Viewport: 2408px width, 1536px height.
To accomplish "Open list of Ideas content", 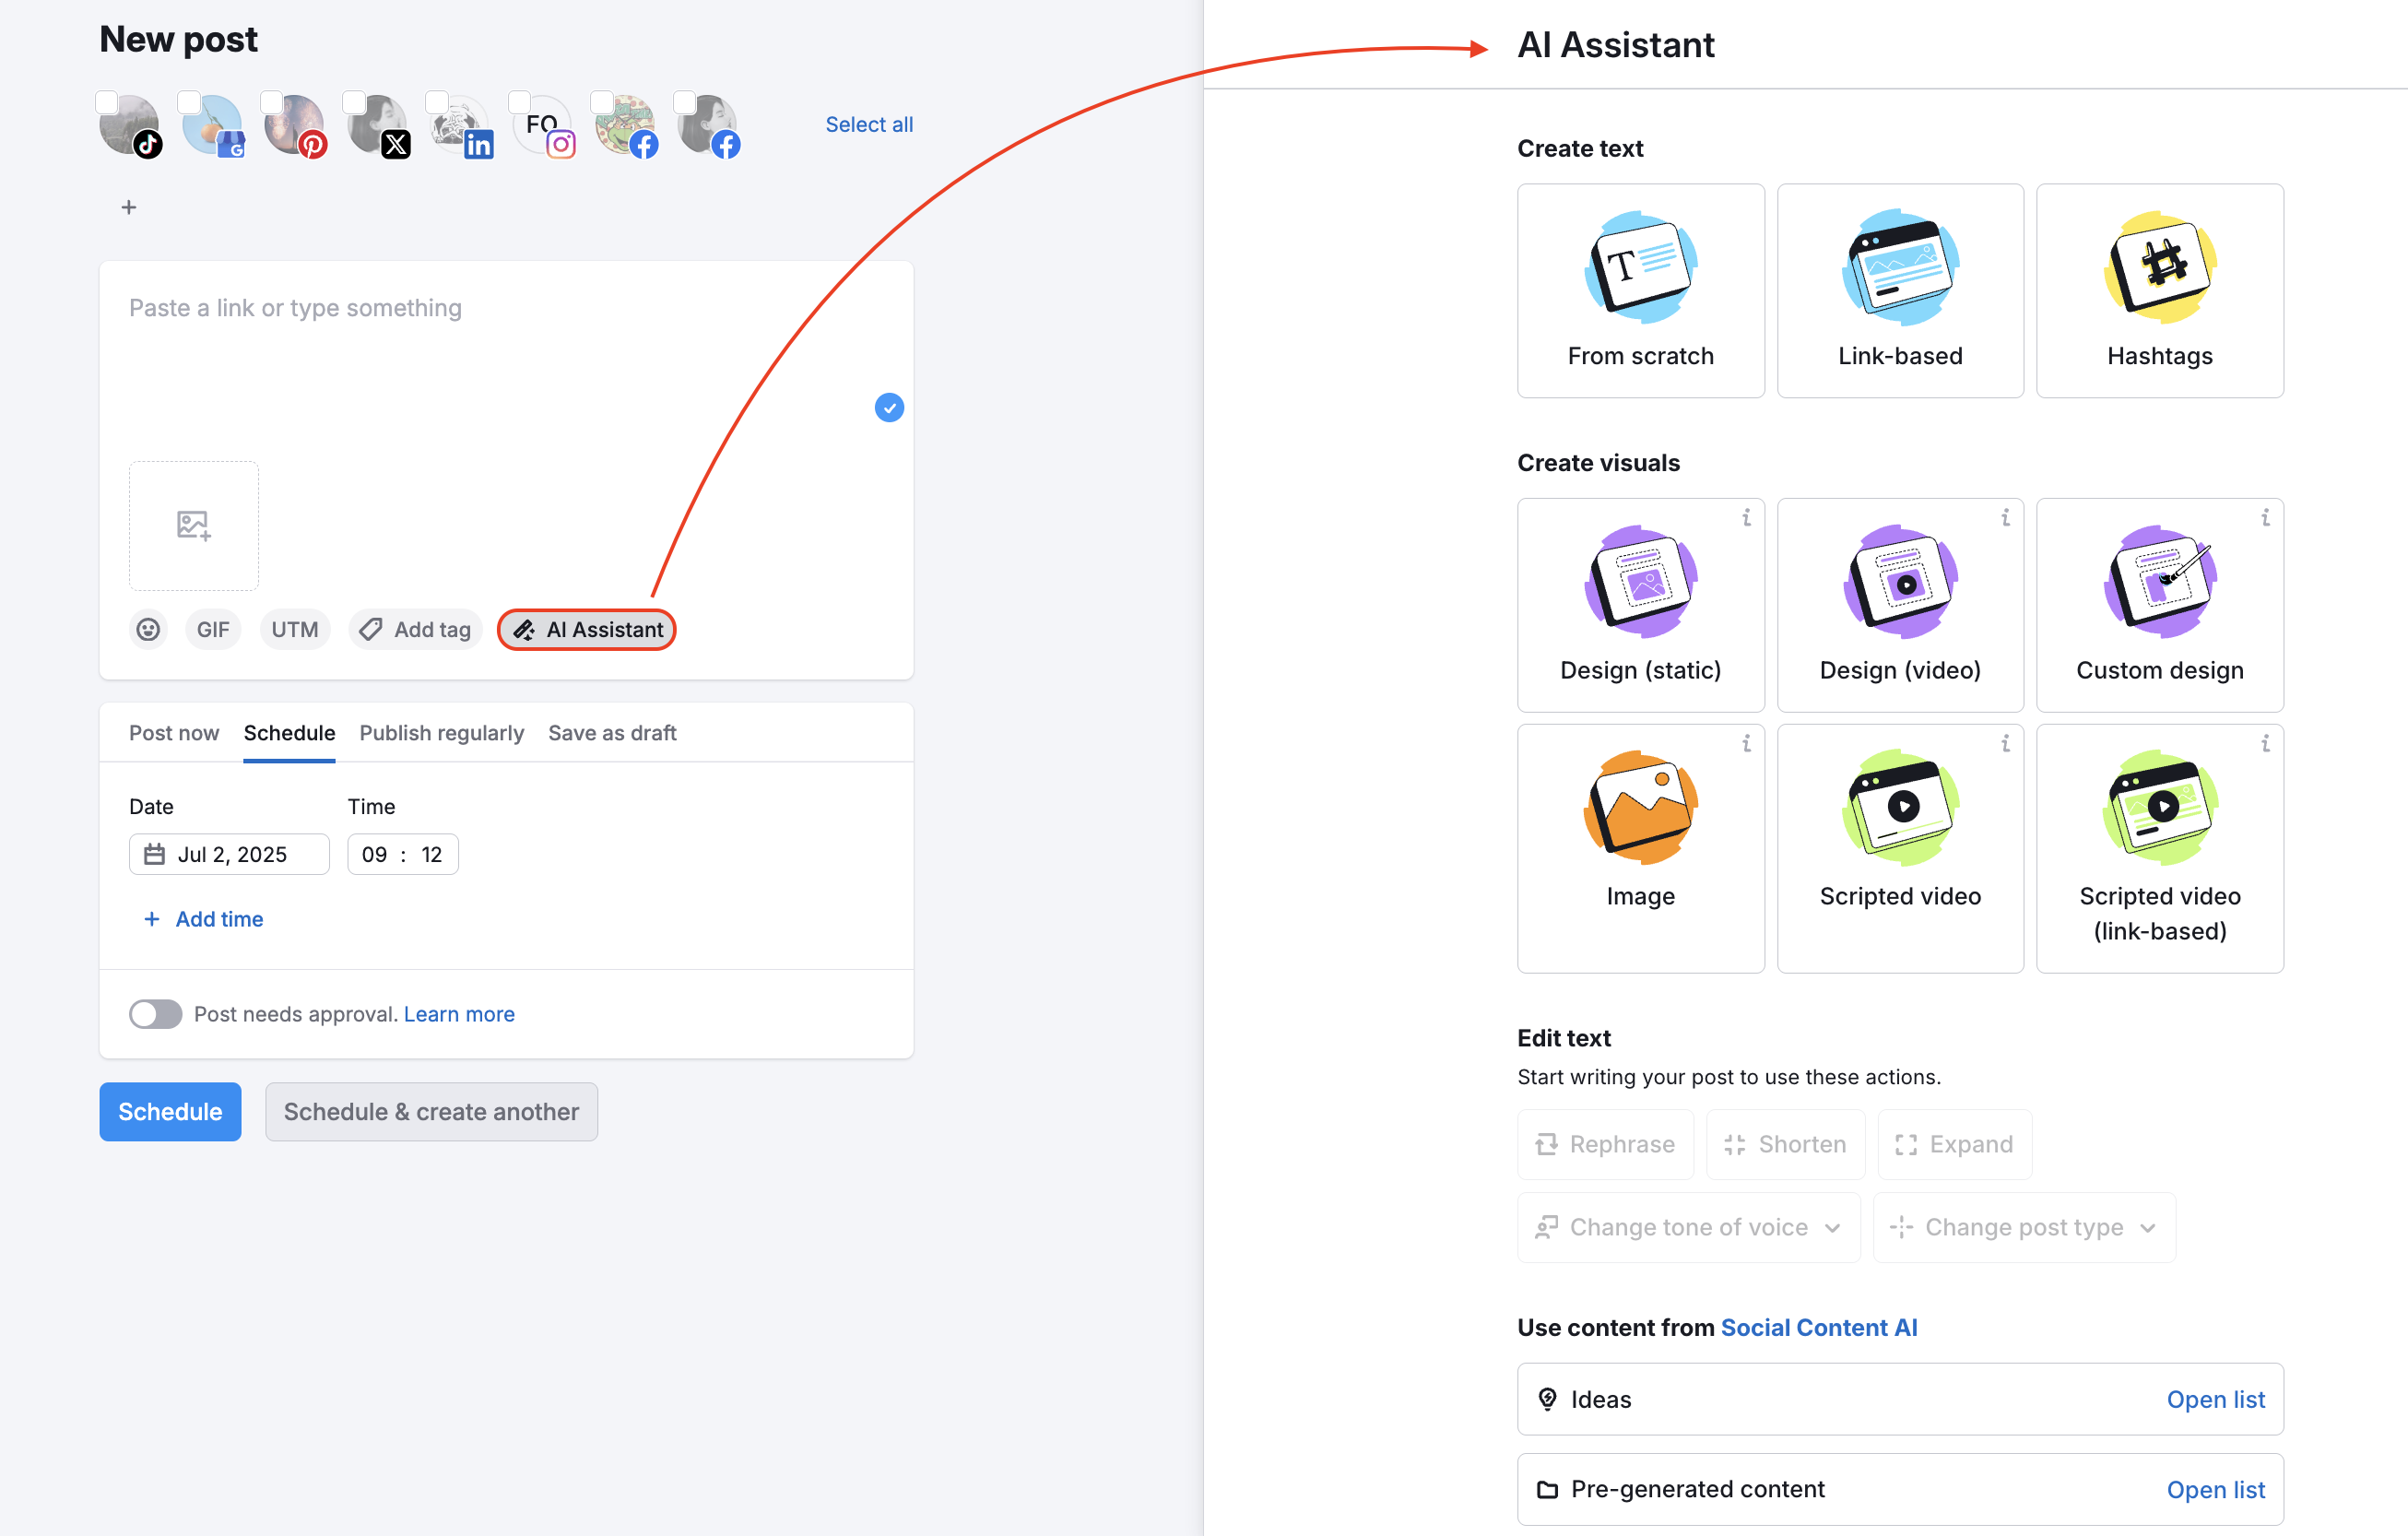I will click(x=2216, y=1399).
